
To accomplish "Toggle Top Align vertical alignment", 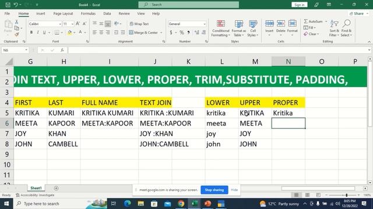I will tap(94, 23).
